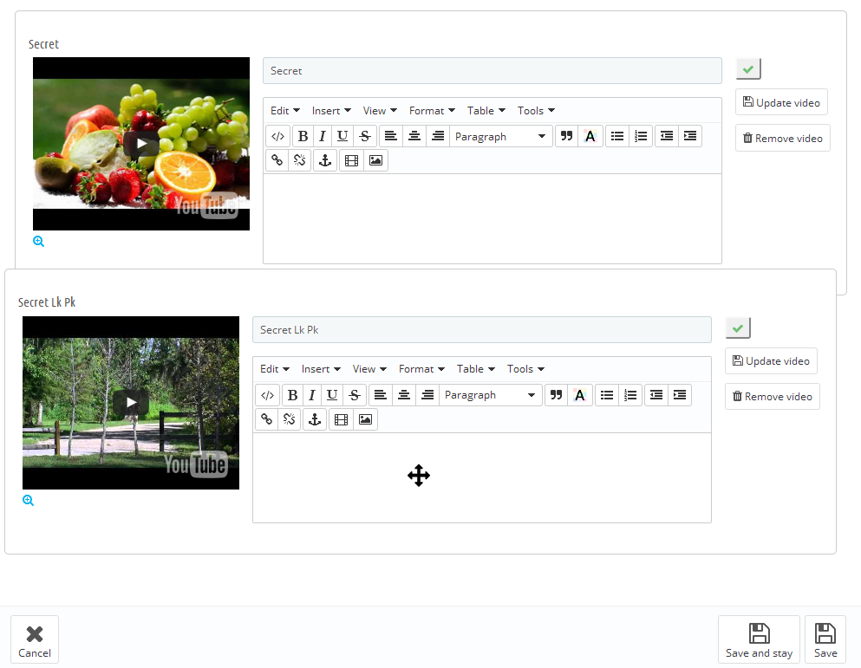Image resolution: width=861 pixels, height=668 pixels.
Task: Toggle strikethrough in Secret editor
Action: 365,136
